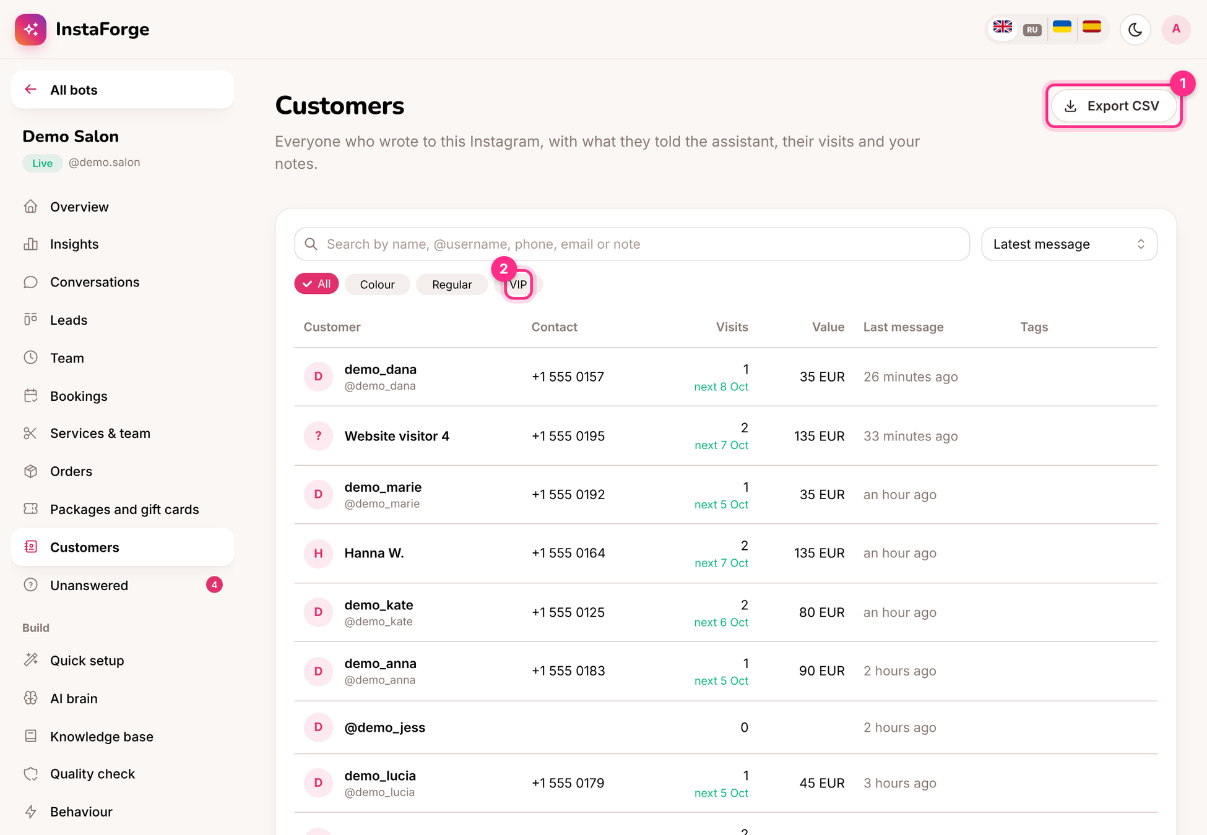Switch language to English flag
The image size is (1207, 835).
pos(1002,28)
